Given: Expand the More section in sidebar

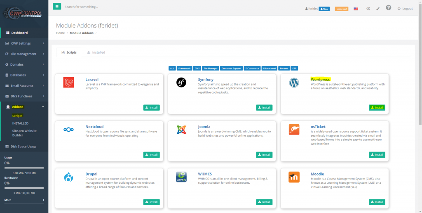Looking at the screenshot, I should point(24,200).
